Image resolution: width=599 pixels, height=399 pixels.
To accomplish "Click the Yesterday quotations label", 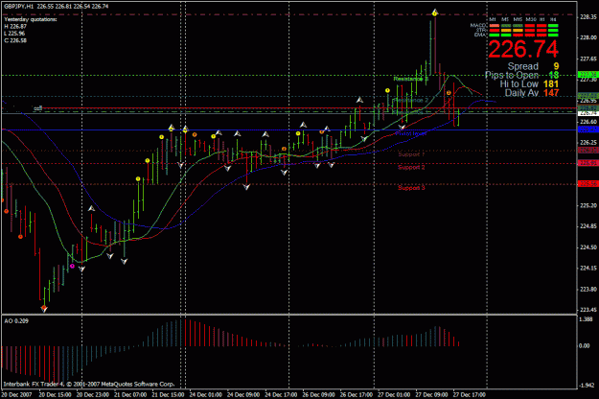I will (31, 19).
